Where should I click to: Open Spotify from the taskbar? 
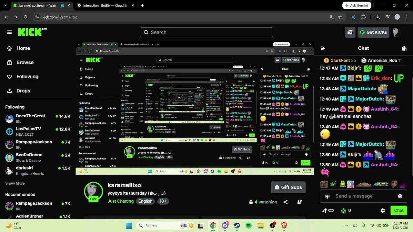tap(248, 226)
